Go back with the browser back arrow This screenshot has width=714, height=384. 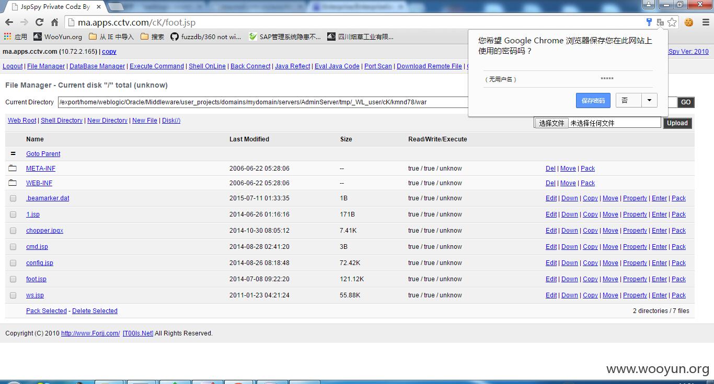9,22
